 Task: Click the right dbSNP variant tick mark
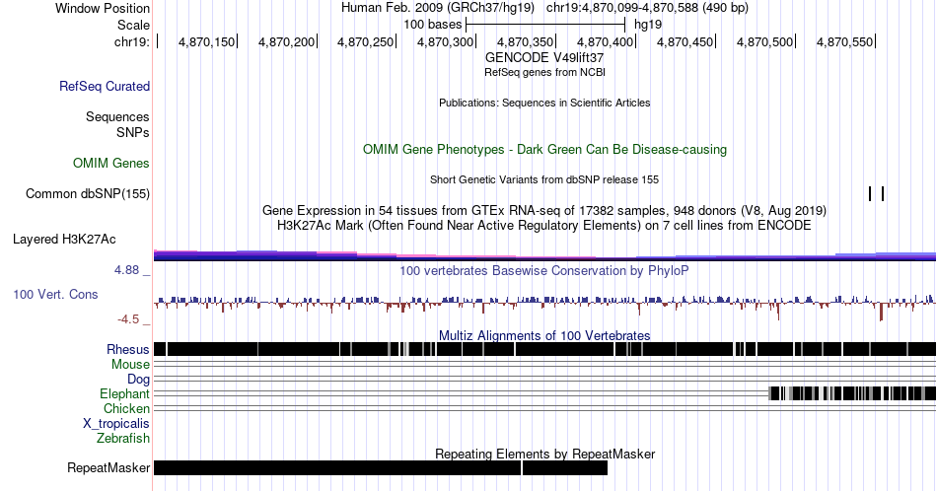coord(883,193)
